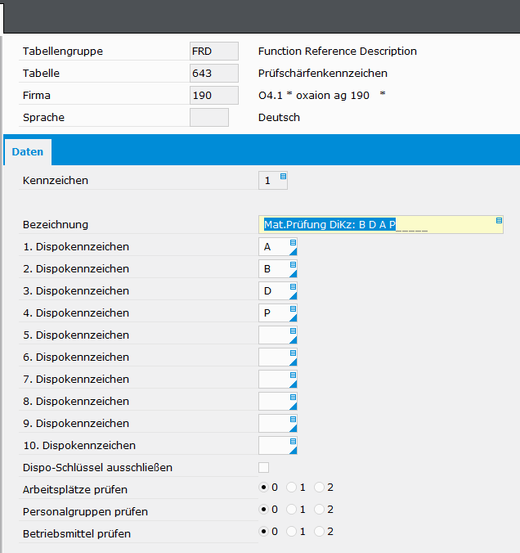Open value-help icon of 6. Dispokennzeichen
Screen dimensions: 520x553
293,353
